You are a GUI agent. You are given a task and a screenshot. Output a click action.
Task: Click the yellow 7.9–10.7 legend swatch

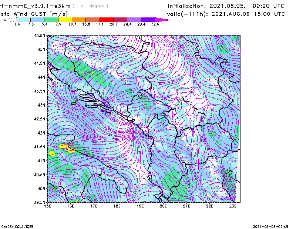(65, 20)
